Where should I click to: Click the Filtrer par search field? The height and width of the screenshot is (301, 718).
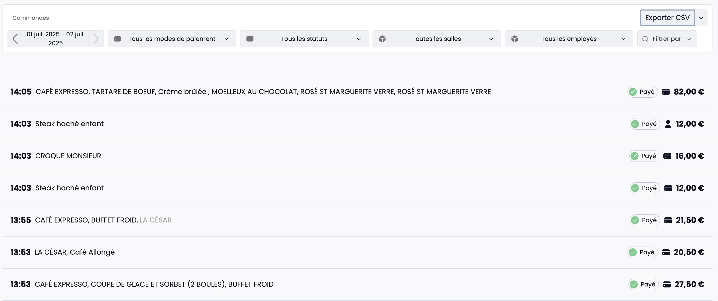[667, 39]
